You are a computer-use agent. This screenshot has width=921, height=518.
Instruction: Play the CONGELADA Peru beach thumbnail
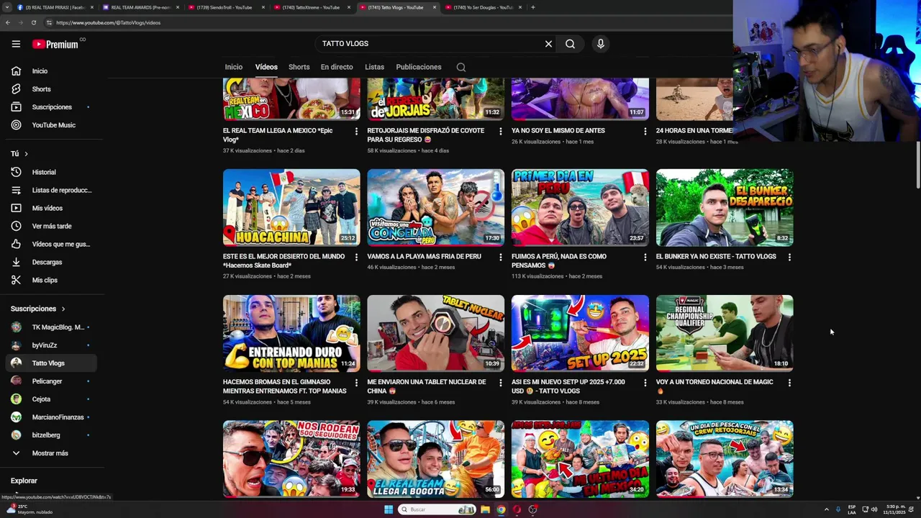pyautogui.click(x=436, y=207)
